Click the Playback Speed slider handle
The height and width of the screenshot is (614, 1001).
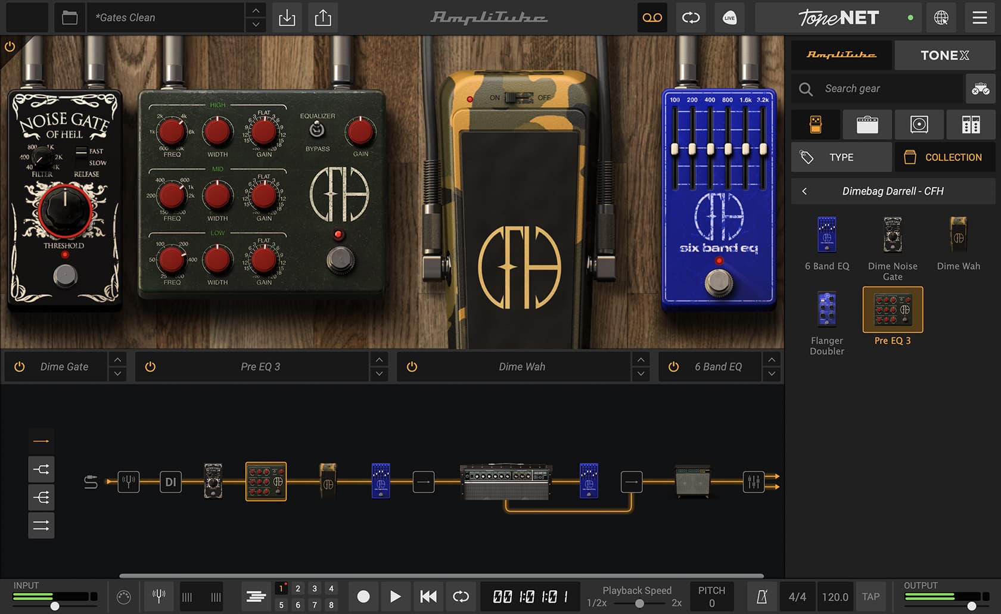[639, 603]
